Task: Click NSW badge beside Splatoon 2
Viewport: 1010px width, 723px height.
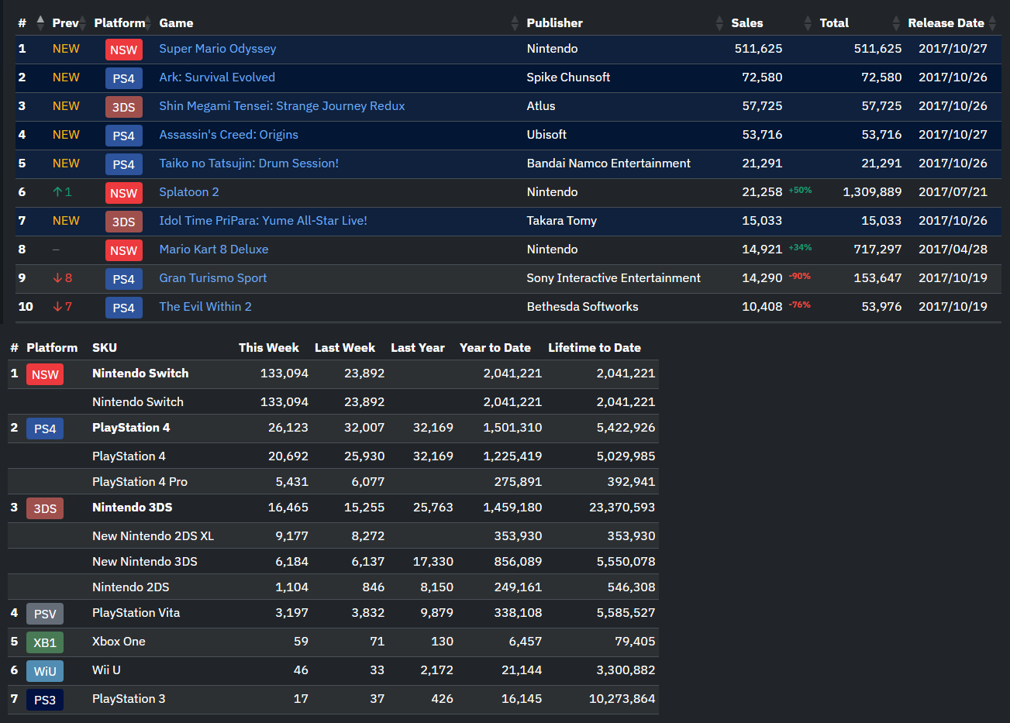Action: (x=124, y=194)
